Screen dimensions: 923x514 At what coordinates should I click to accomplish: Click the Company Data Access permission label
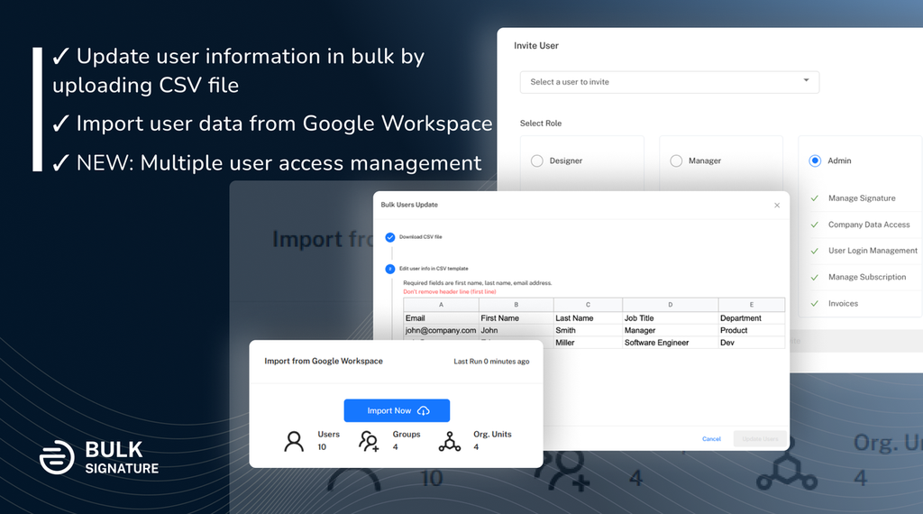pyautogui.click(x=869, y=225)
